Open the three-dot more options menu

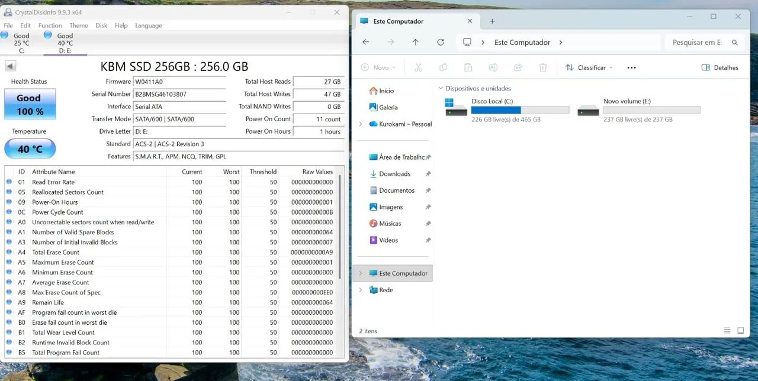(631, 67)
